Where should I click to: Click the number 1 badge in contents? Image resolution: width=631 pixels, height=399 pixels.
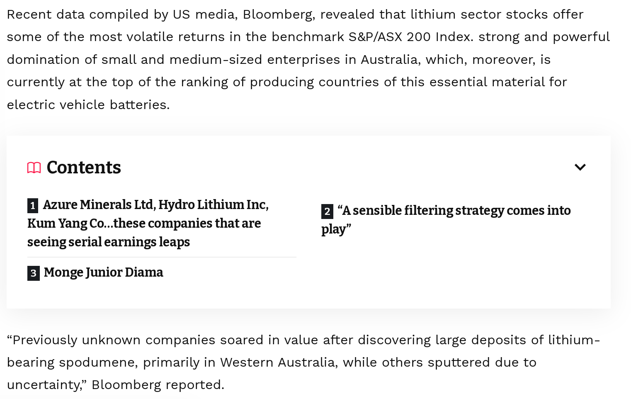click(33, 206)
